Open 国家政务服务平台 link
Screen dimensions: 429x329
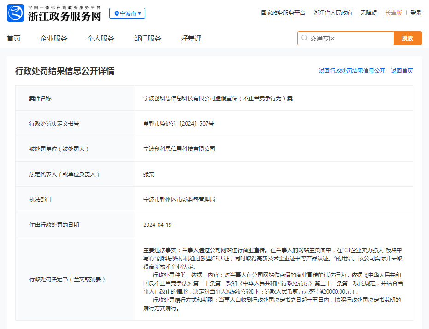point(283,13)
